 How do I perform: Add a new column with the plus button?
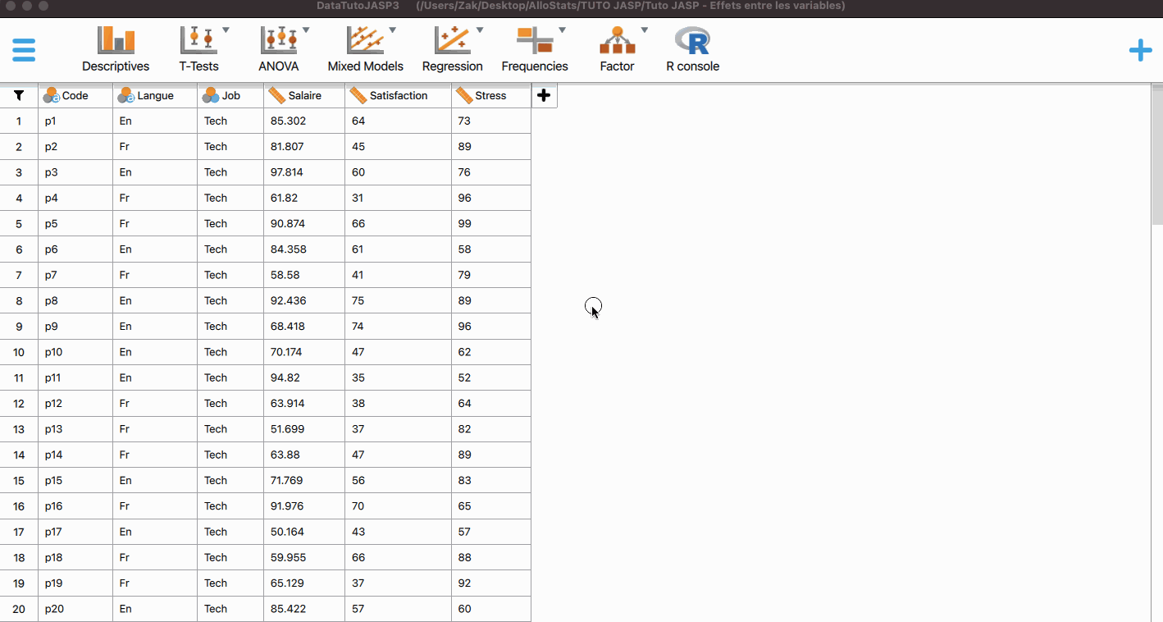544,96
